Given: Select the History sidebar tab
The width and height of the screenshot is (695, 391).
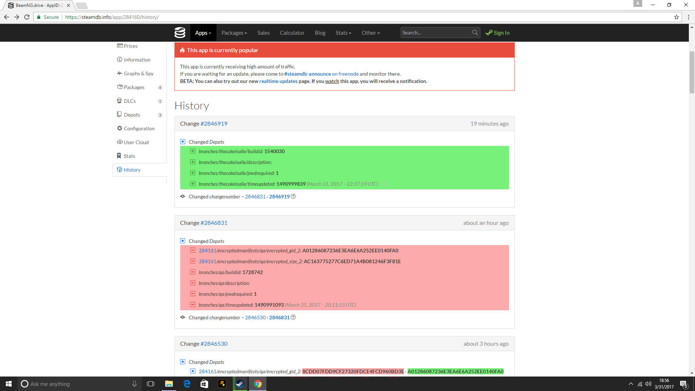Looking at the screenshot, I should pyautogui.click(x=139, y=170).
